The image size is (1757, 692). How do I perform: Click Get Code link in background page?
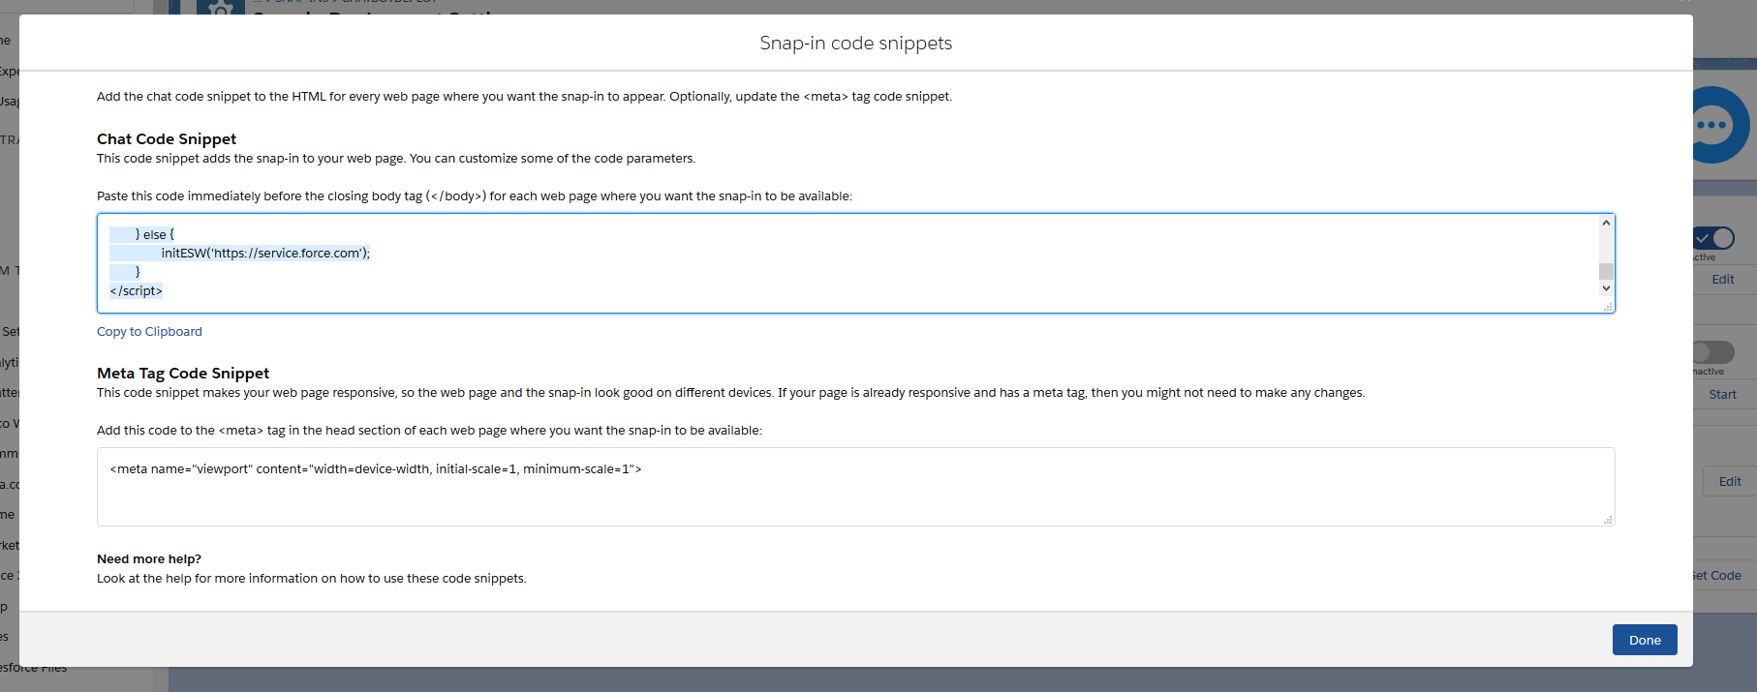[x=1718, y=575]
